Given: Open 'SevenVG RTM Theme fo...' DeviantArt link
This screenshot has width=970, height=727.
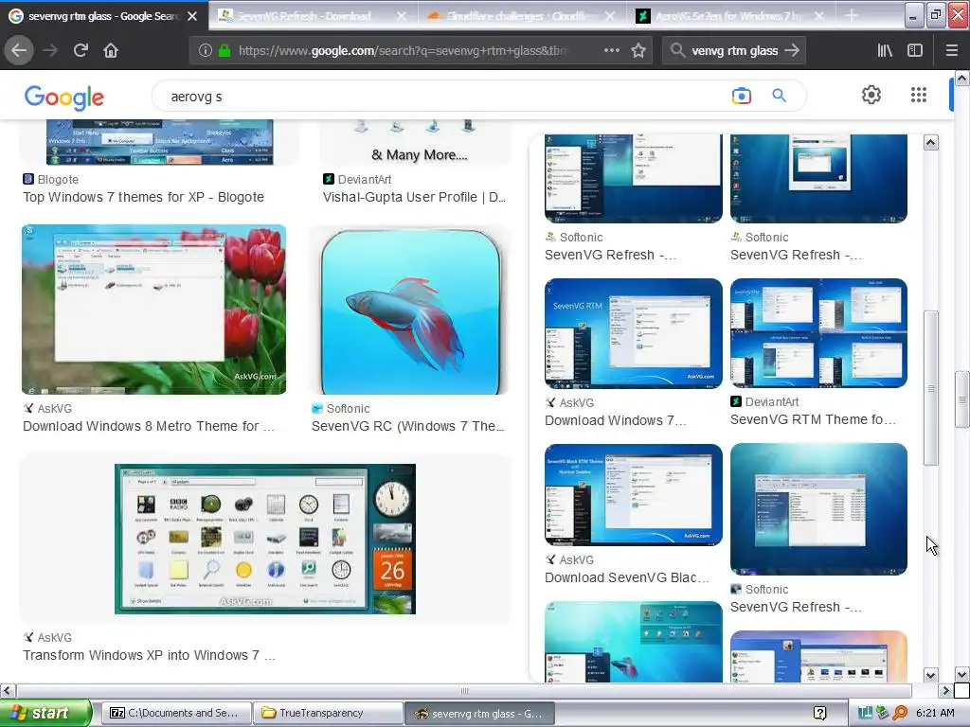Looking at the screenshot, I should [813, 419].
